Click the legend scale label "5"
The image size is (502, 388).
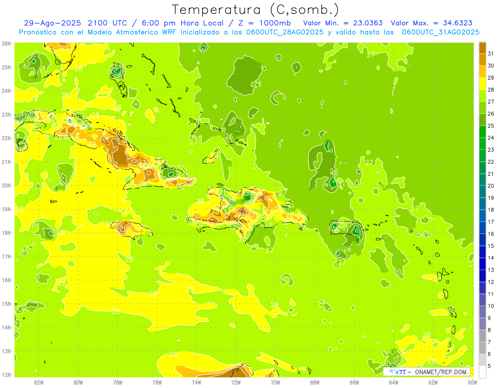tap(489, 366)
